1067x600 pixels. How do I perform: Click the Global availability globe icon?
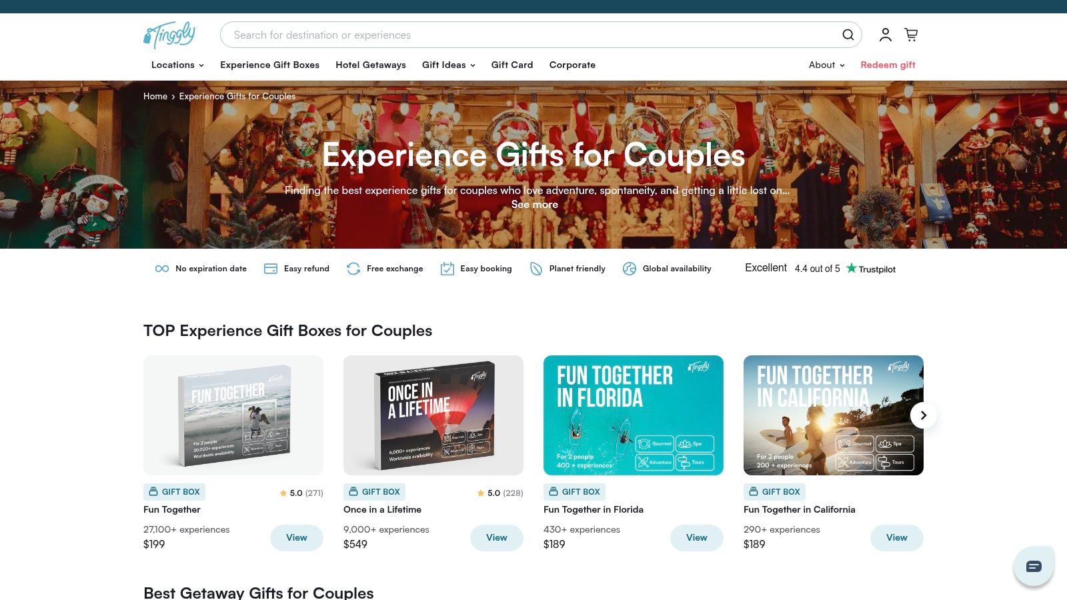(630, 269)
